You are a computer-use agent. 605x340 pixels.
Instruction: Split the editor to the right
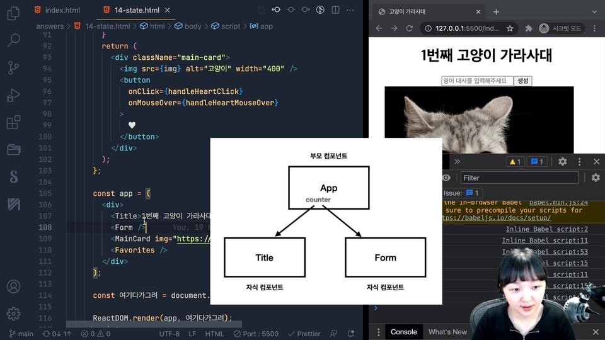[x=336, y=10]
